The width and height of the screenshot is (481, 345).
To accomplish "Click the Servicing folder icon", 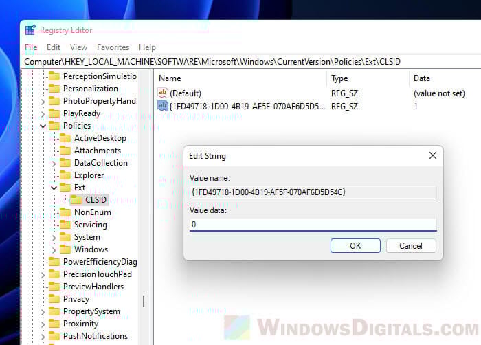I will (65, 225).
